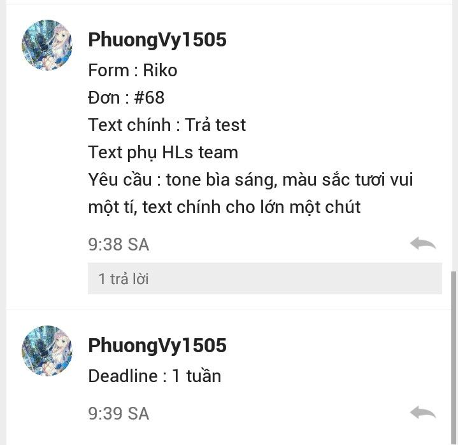
Task: Click the divider between the two comments
Action: (x=229, y=310)
